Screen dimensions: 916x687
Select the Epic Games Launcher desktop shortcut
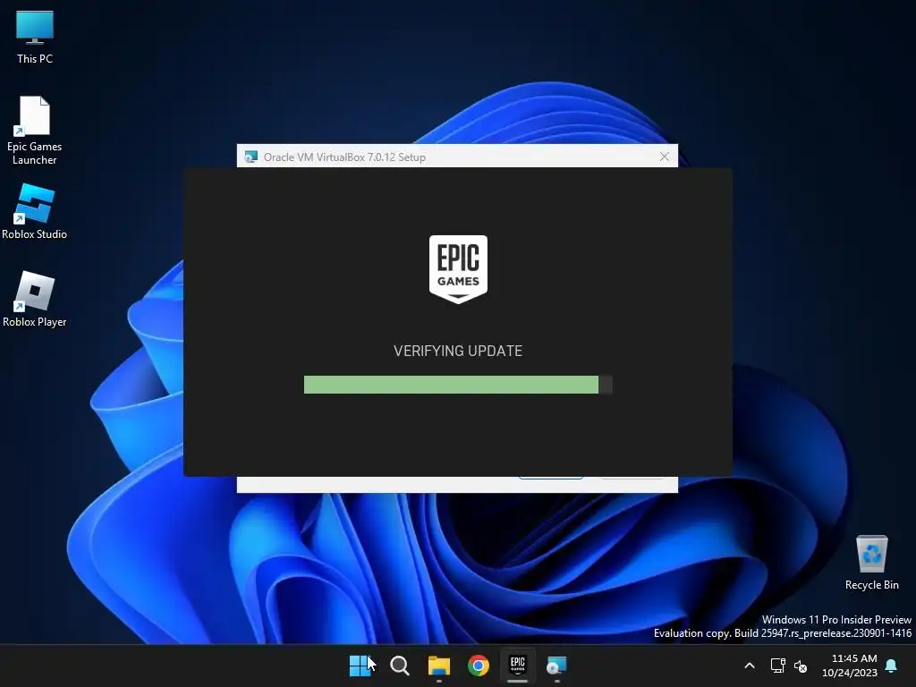[35, 131]
